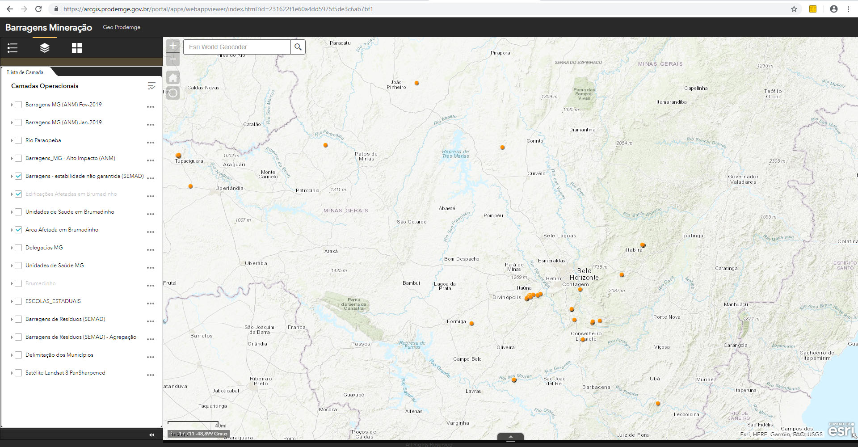858x447 pixels.
Task: Zoom out on the map
Action: [x=173, y=59]
